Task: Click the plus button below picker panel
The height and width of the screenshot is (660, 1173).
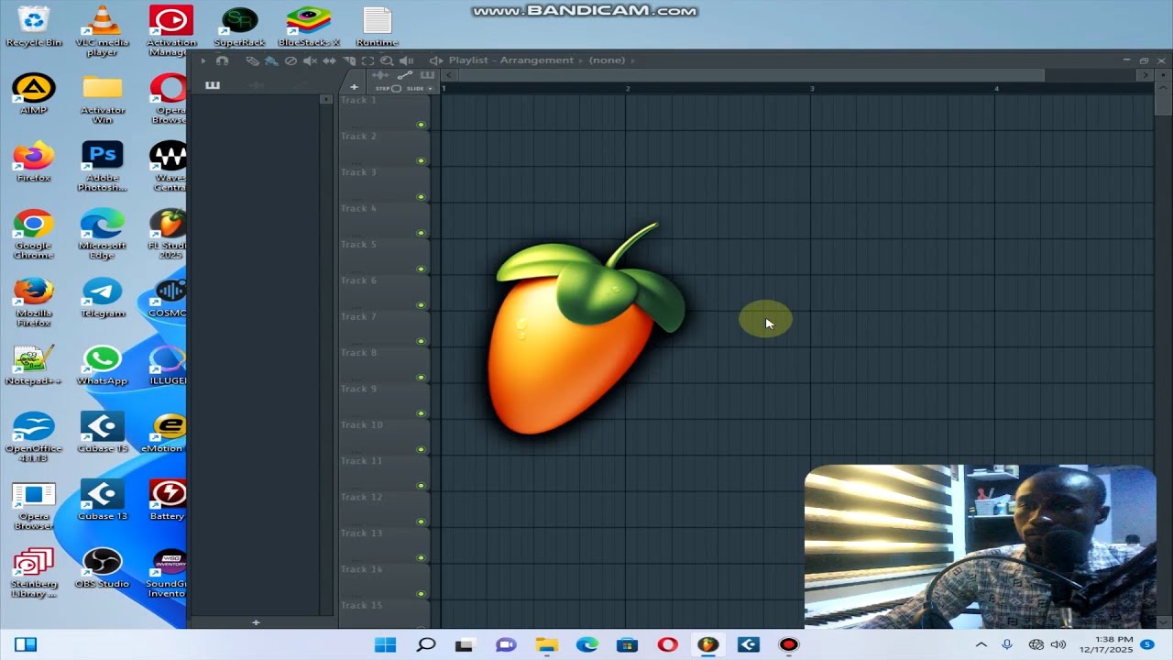Action: 256,622
